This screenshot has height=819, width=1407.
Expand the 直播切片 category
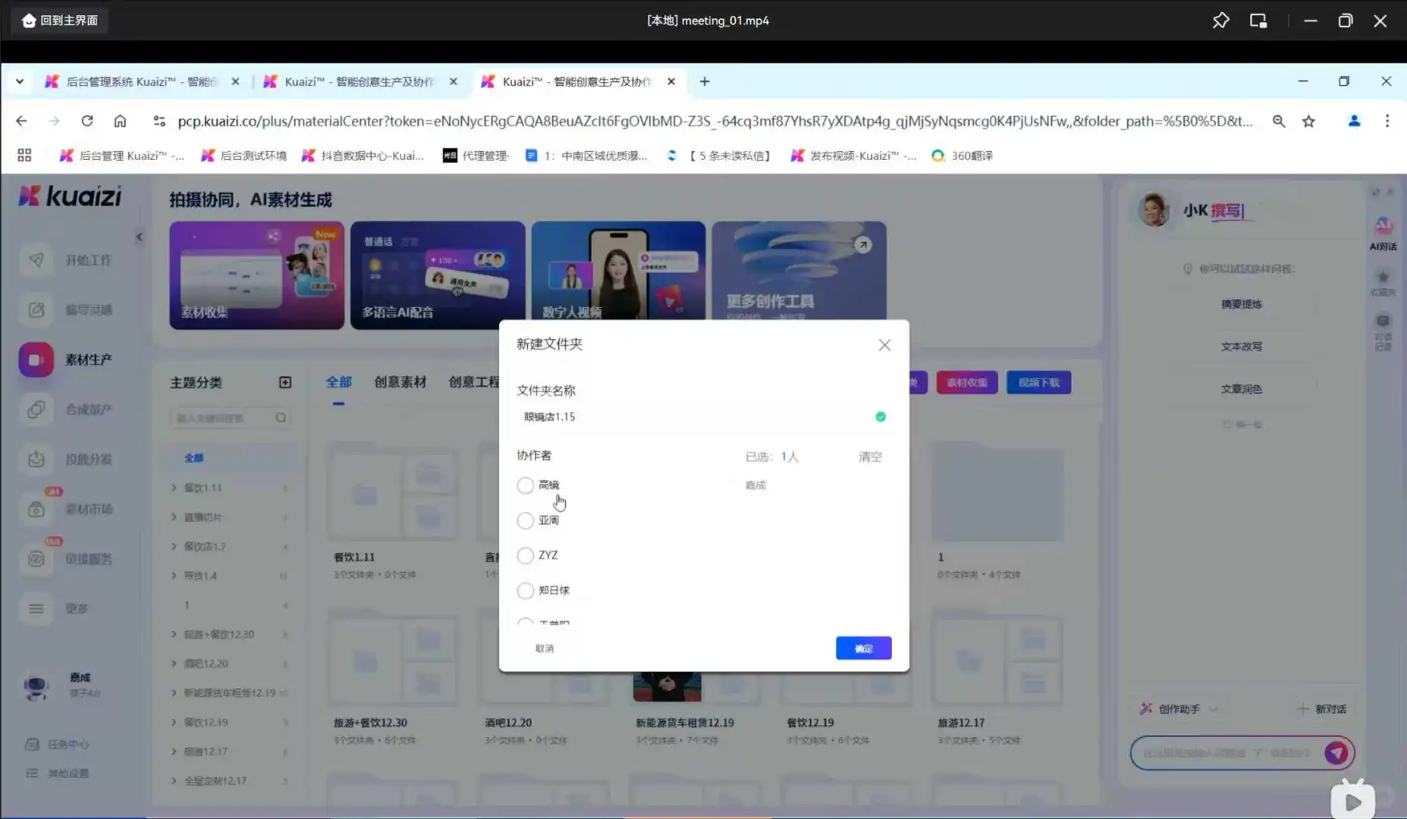point(174,517)
